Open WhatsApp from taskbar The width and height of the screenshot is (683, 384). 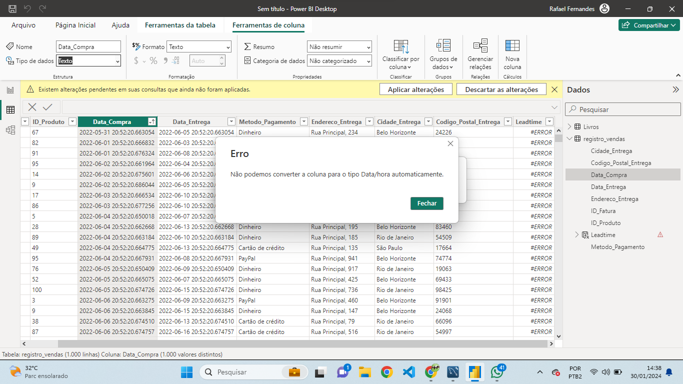click(x=497, y=372)
